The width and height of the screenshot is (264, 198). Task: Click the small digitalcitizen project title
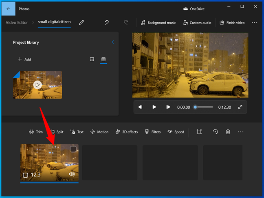point(54,22)
